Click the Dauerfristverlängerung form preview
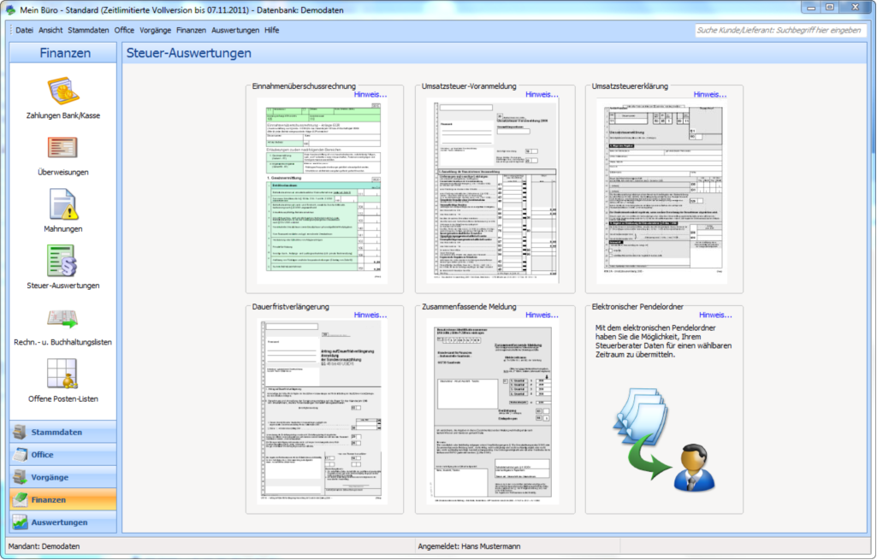 (323, 409)
